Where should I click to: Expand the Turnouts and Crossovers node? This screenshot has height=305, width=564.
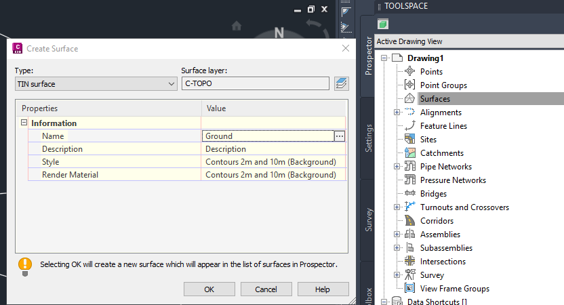(x=397, y=207)
